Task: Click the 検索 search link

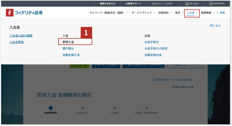Action: (222, 13)
